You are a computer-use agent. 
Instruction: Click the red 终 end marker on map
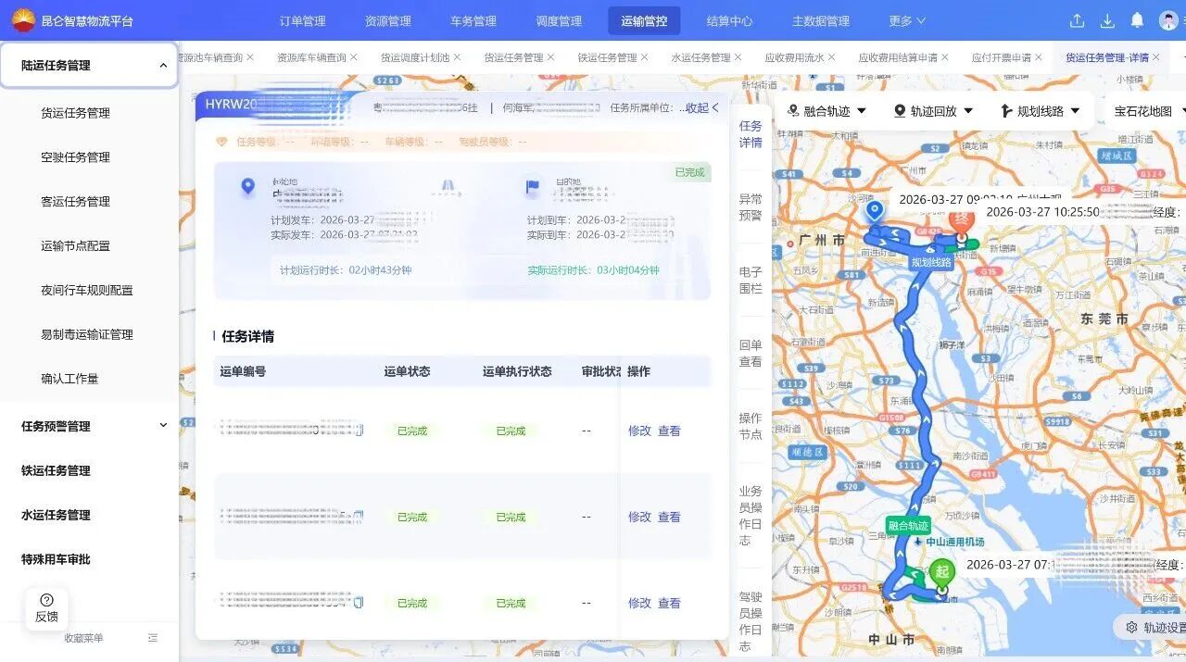point(961,222)
